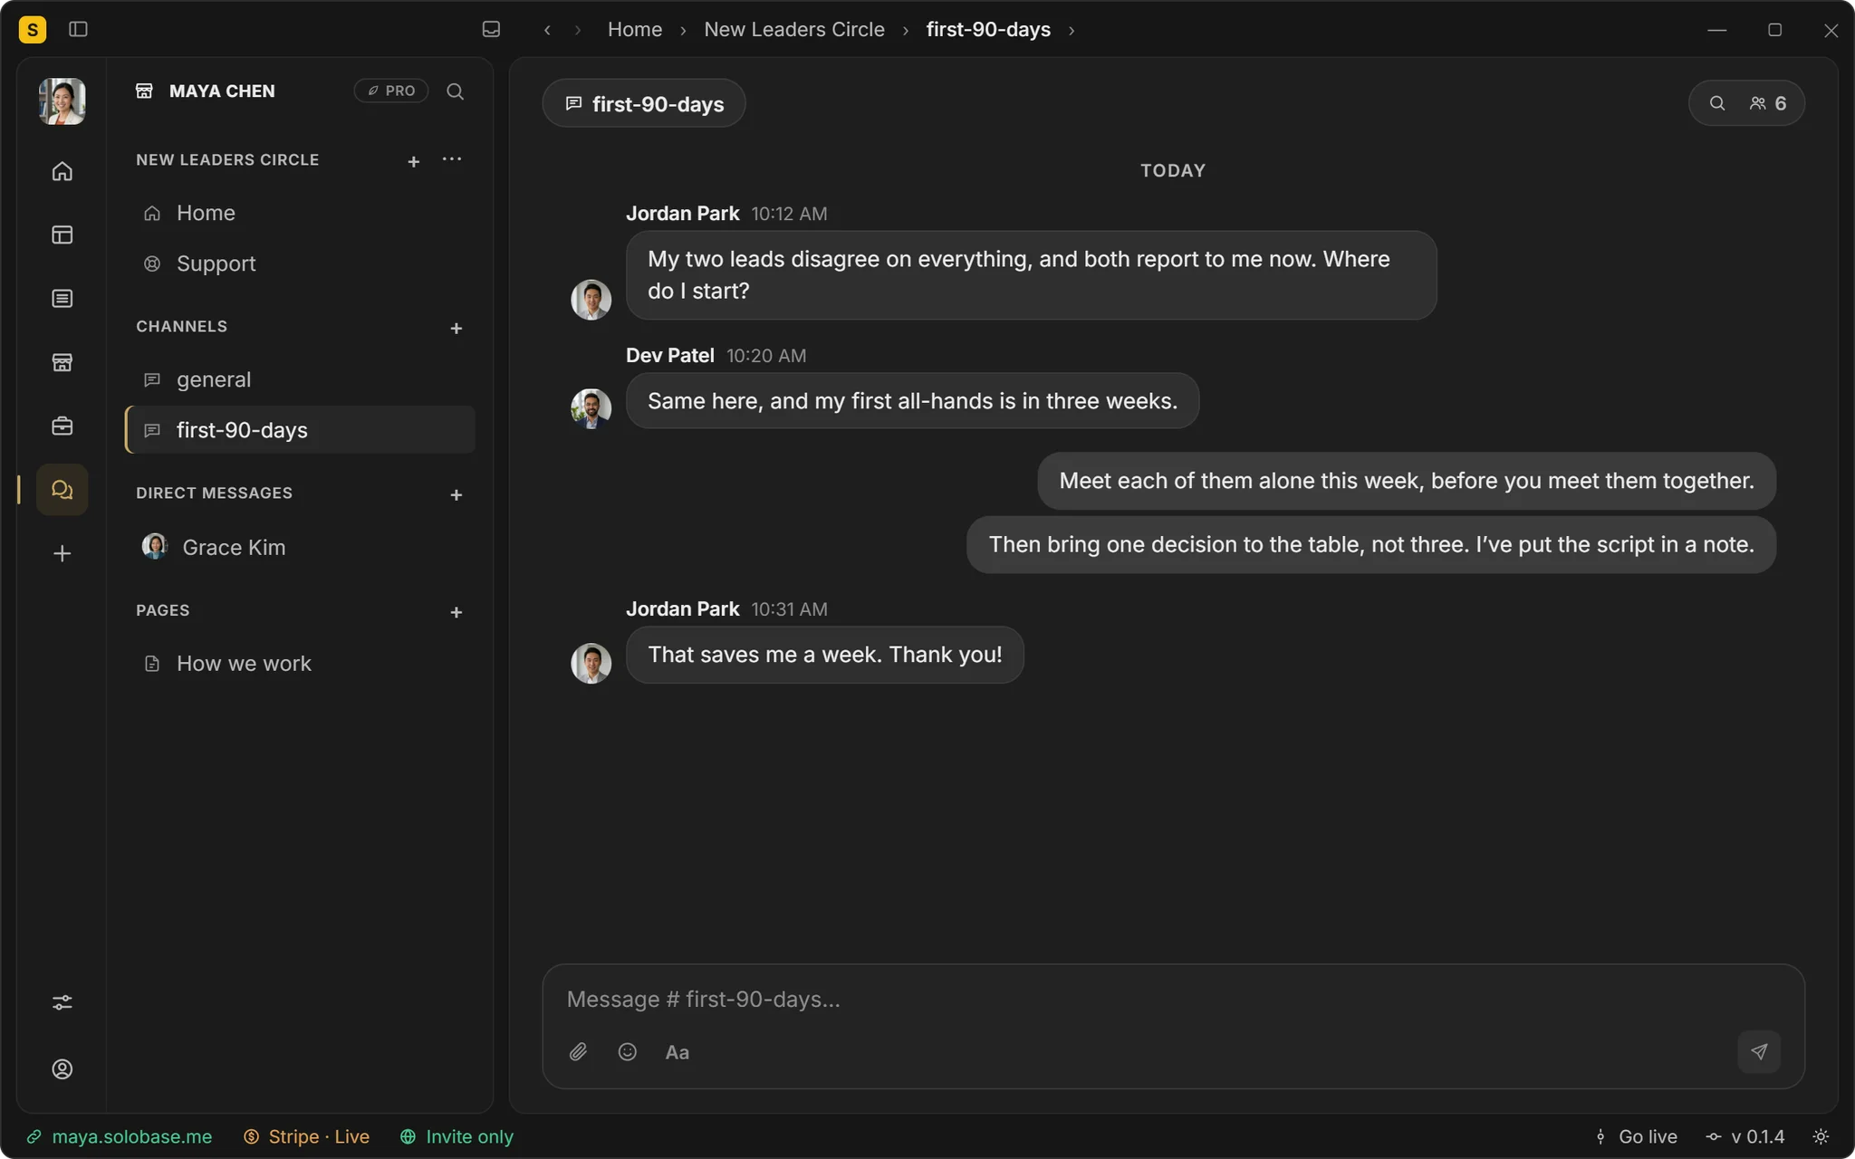Add item to New Leaders Circle
The width and height of the screenshot is (1855, 1159).
[414, 161]
